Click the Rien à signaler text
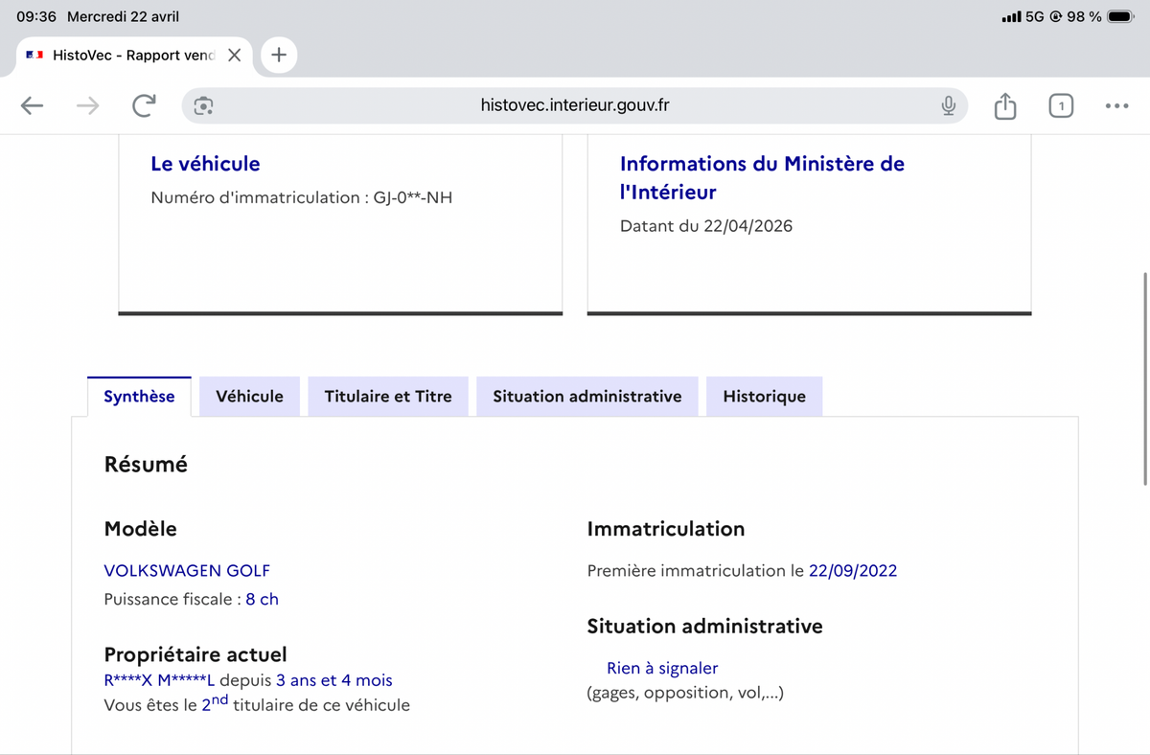The width and height of the screenshot is (1150, 755). [x=662, y=669]
